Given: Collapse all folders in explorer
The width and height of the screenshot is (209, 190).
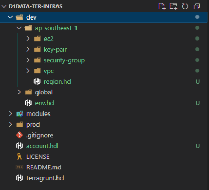Looking at the screenshot, I should coord(197,6).
